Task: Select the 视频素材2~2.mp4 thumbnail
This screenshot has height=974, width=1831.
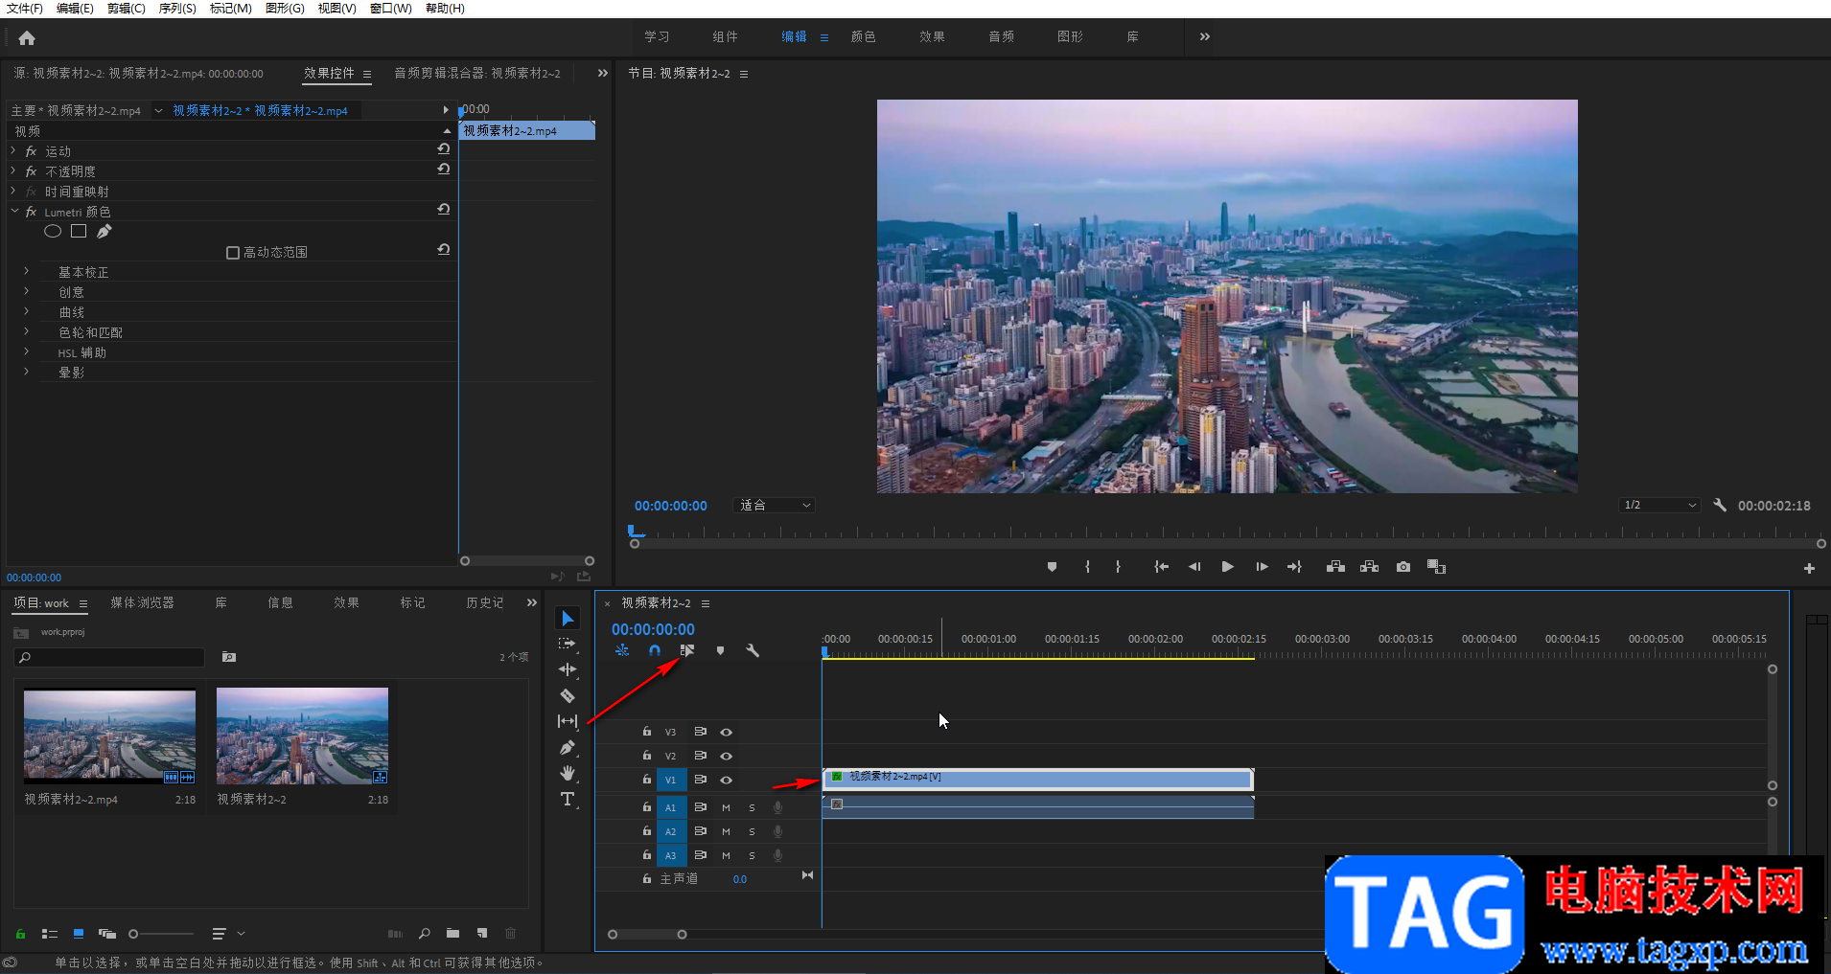Action: click(x=109, y=736)
